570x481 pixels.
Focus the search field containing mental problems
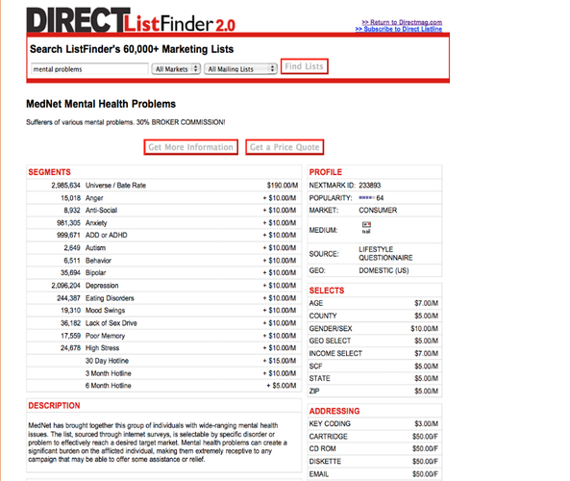(x=89, y=68)
